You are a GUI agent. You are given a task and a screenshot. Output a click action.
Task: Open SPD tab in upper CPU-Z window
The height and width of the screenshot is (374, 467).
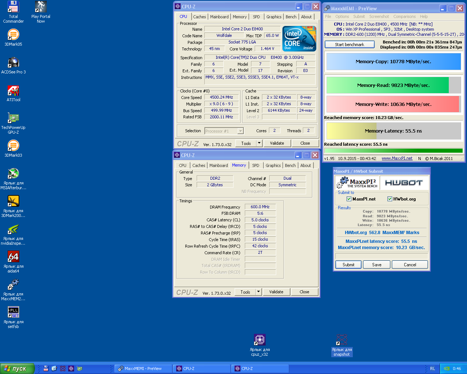point(256,17)
